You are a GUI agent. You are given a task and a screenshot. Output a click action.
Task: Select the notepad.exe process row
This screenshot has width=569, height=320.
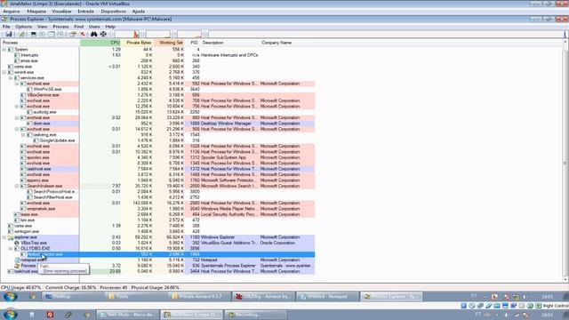157,260
